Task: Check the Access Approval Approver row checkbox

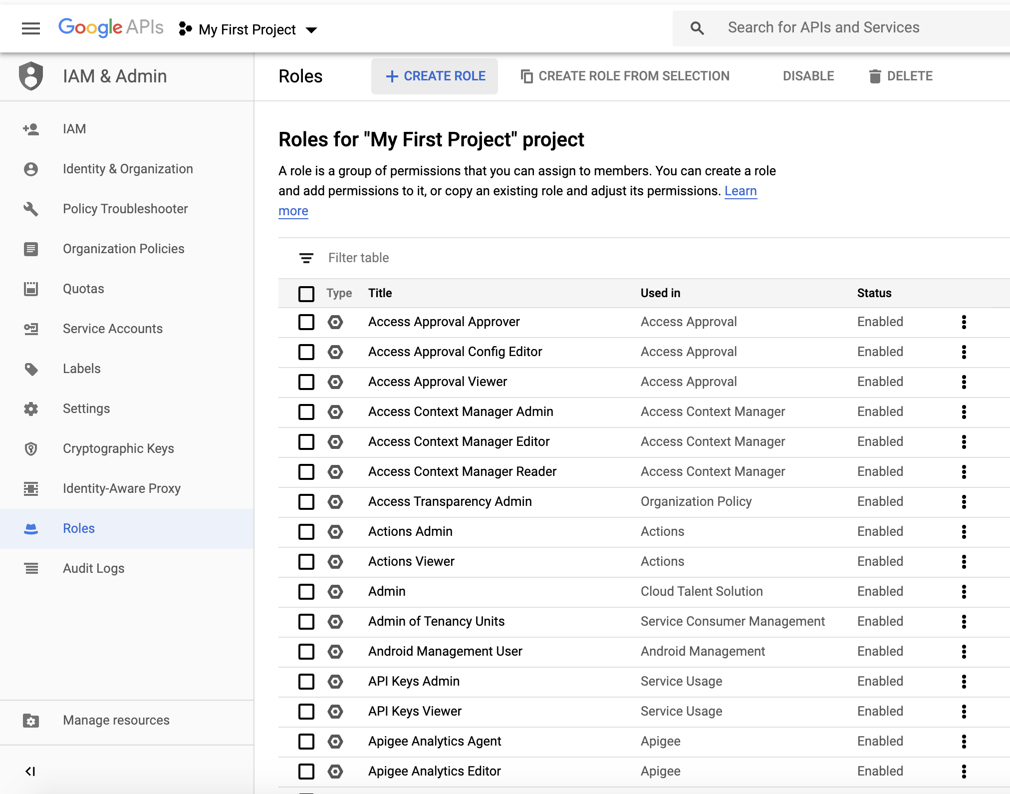Action: pos(306,322)
